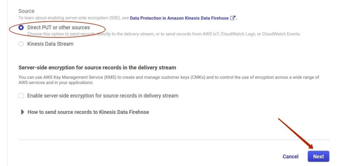The height and width of the screenshot is (166, 344).
Task: Expand the How to send source records triangle
Action: tap(23, 112)
